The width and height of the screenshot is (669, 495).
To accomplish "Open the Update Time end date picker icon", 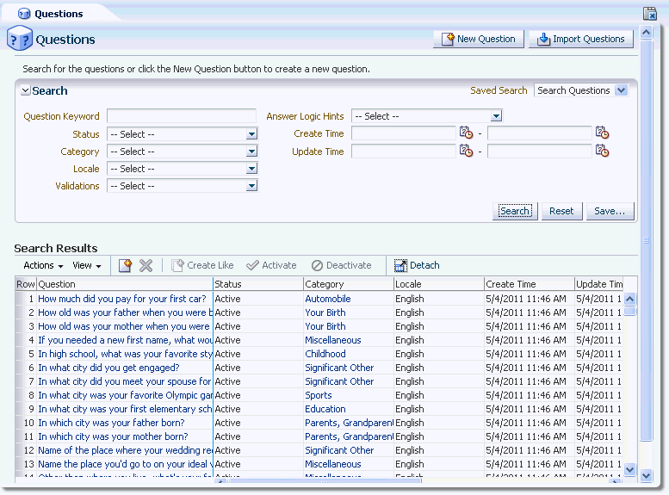I will tap(602, 151).
